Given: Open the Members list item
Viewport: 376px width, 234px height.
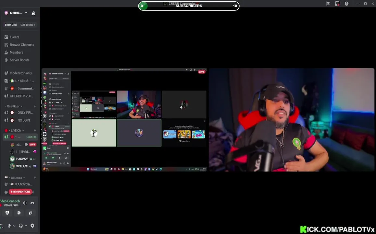Looking at the screenshot, I should tap(16, 53).
